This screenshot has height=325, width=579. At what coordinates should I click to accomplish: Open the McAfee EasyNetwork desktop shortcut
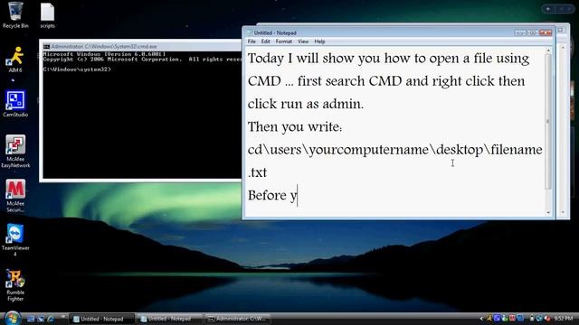tap(15, 152)
